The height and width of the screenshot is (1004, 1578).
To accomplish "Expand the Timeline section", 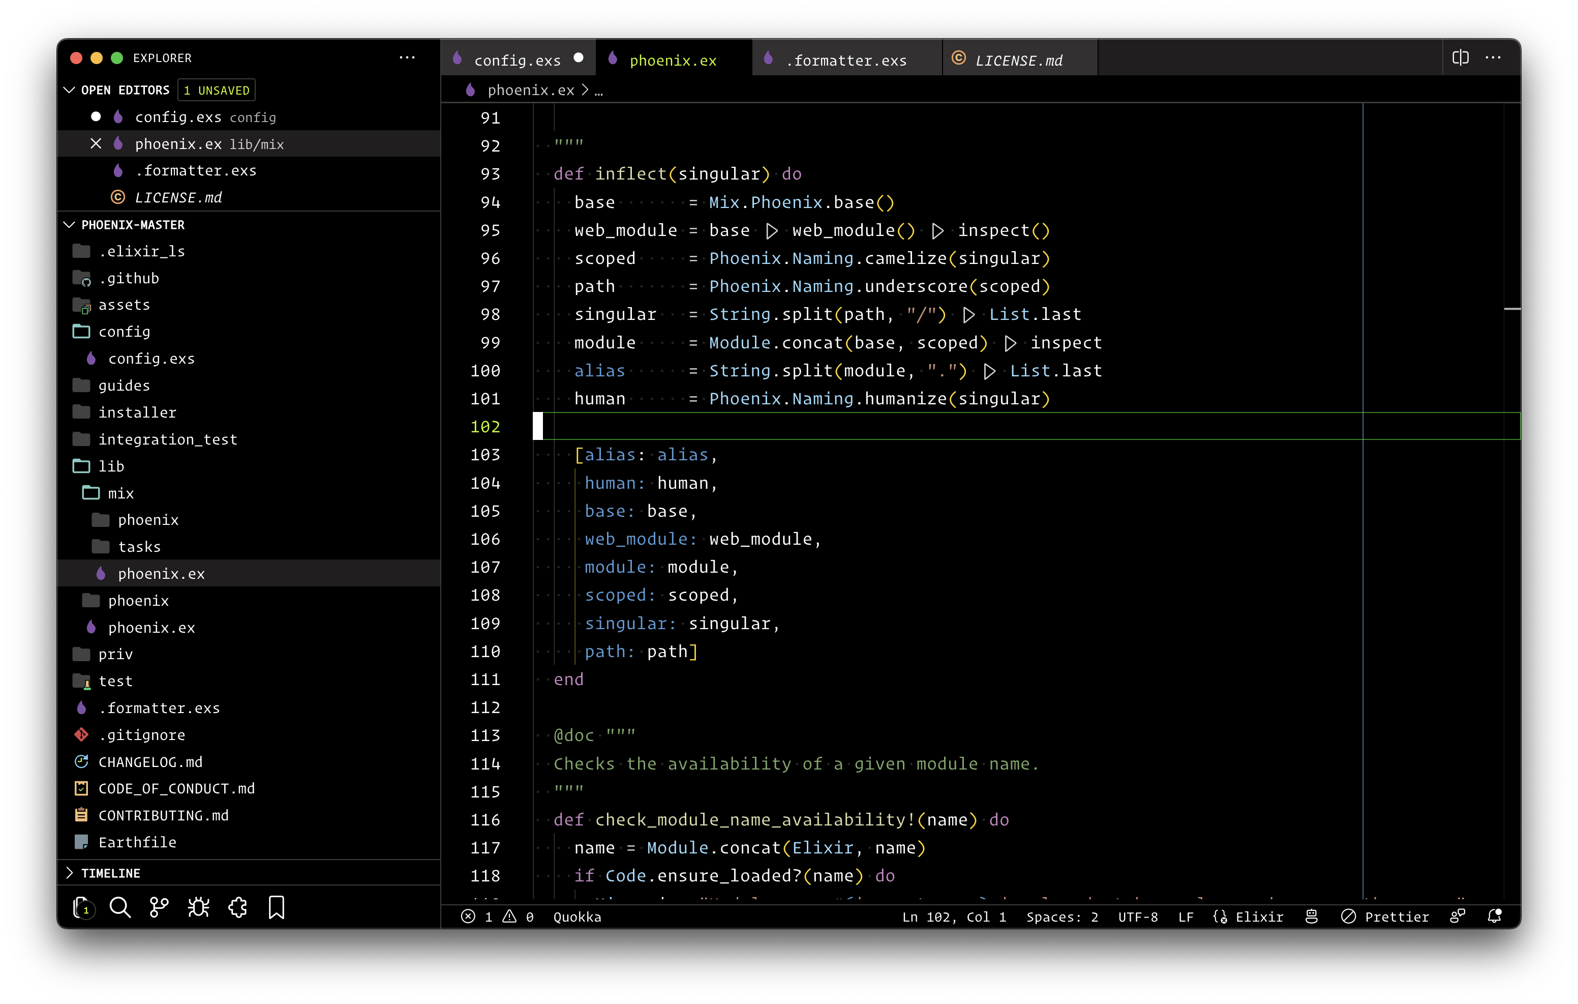I will click(70, 873).
